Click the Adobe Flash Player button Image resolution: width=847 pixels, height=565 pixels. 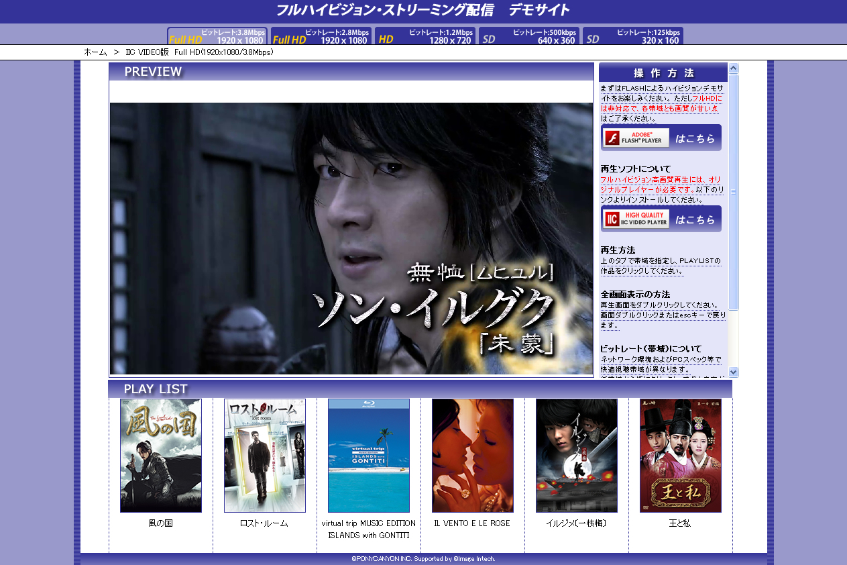[x=661, y=138]
